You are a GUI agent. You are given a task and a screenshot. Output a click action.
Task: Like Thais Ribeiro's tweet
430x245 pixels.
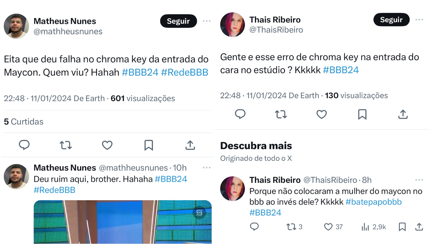point(321,114)
